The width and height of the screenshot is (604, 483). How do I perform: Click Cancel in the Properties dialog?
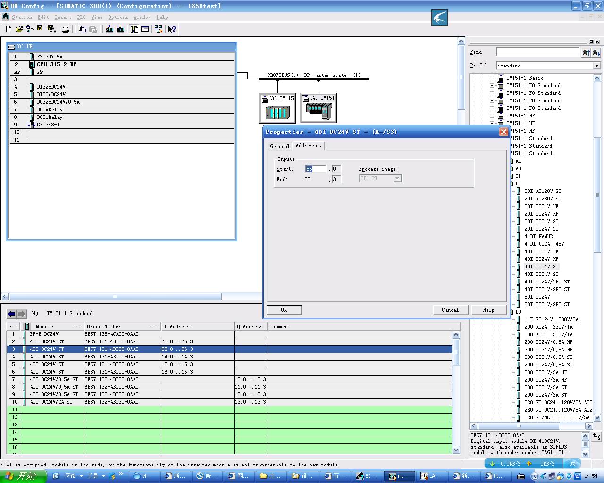[450, 310]
